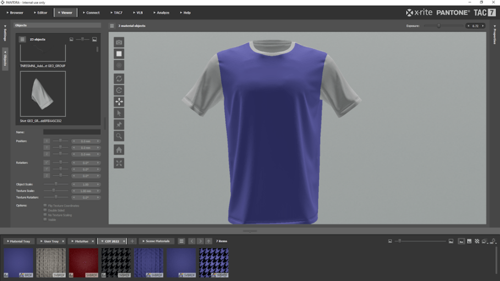Screen dimensions: 500x281
Task: Click the fit-to-view expand arrows icon
Action: (x=119, y=163)
